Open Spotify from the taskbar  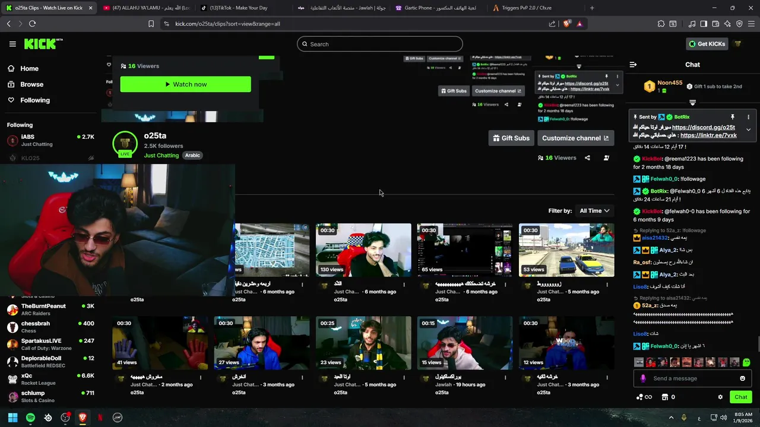[x=30, y=418]
